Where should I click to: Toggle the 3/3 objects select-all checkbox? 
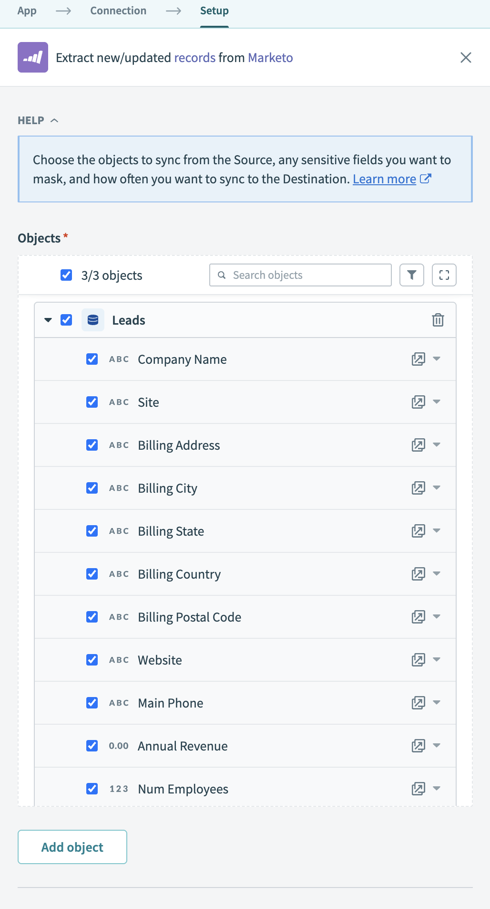(x=66, y=275)
